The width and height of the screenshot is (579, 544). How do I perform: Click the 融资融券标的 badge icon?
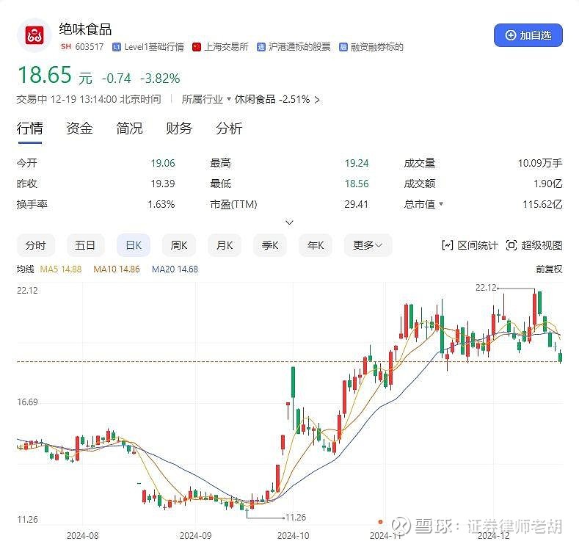click(343, 47)
